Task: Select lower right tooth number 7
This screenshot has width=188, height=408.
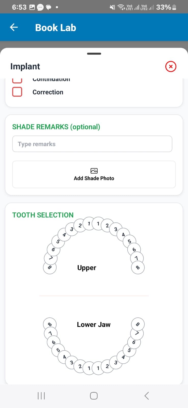Action: [x=137, y=333]
